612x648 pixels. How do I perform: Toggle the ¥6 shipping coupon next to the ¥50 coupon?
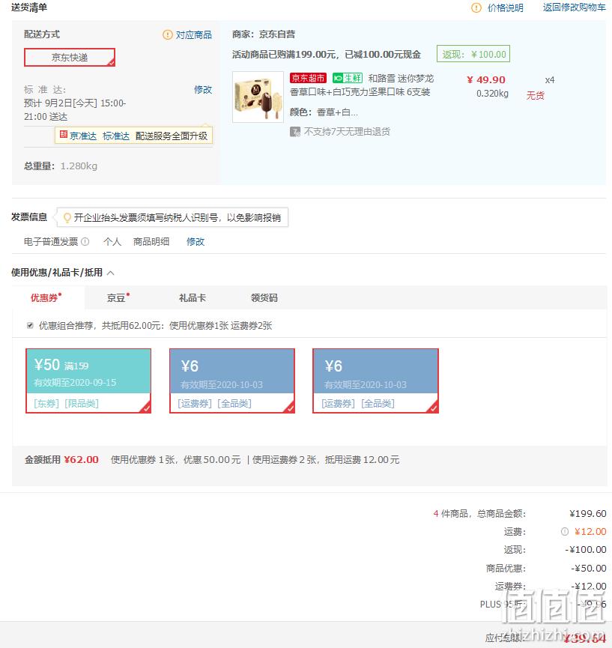232,381
